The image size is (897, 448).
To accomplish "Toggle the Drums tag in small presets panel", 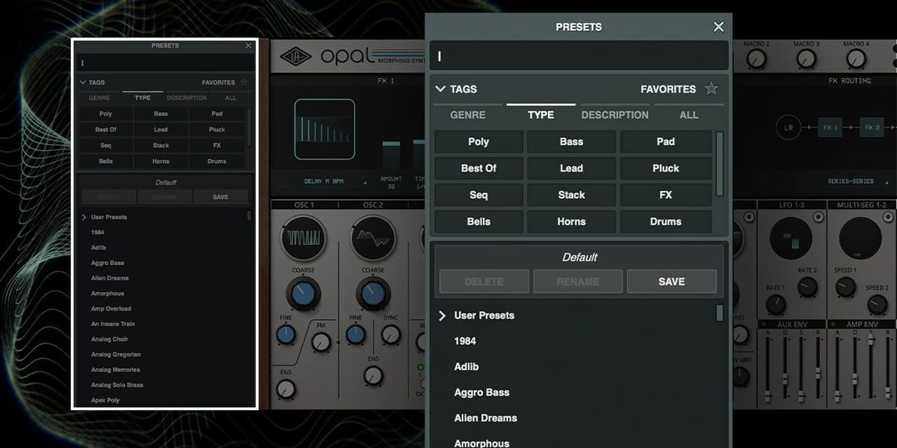I will coord(217,161).
